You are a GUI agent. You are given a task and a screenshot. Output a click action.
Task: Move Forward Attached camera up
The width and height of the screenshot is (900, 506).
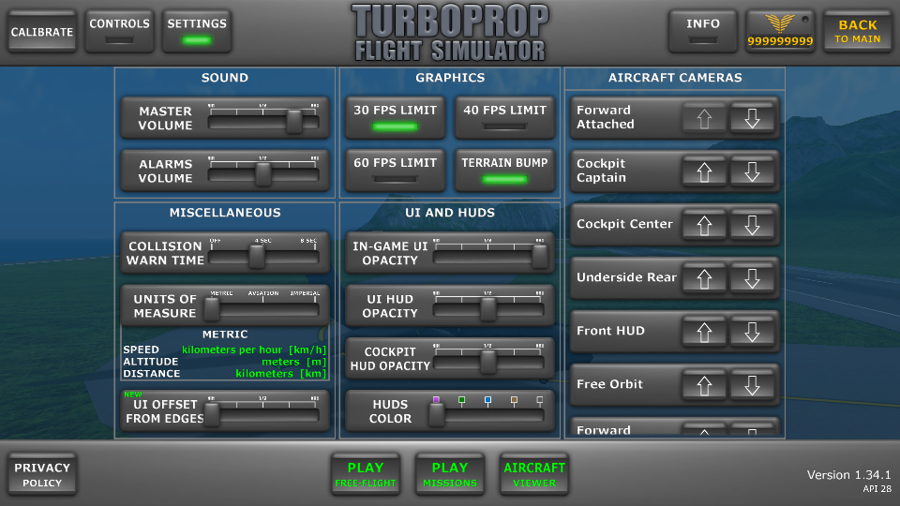coord(704,118)
